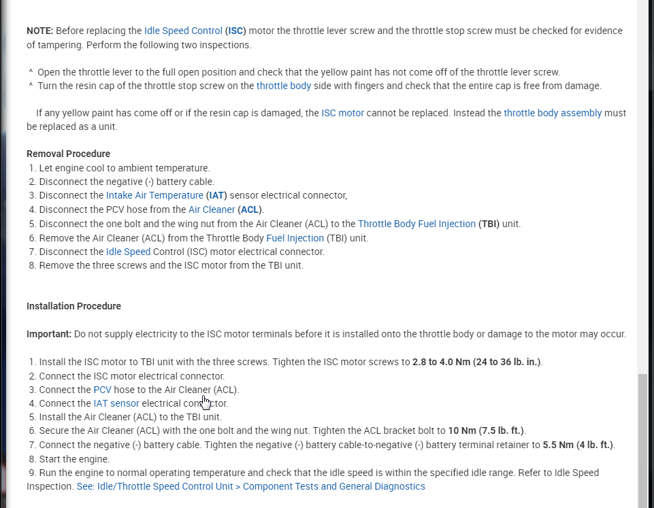Click the 'throttle body assembly' link
The width and height of the screenshot is (654, 508).
pos(553,113)
